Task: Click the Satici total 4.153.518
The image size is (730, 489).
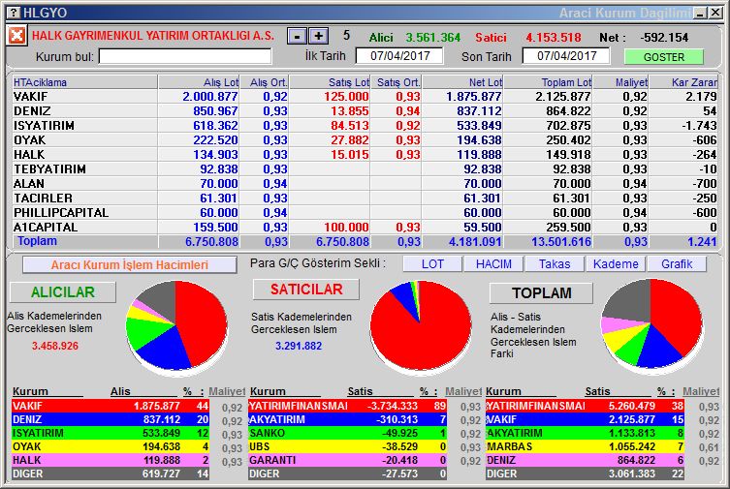Action: click(554, 37)
